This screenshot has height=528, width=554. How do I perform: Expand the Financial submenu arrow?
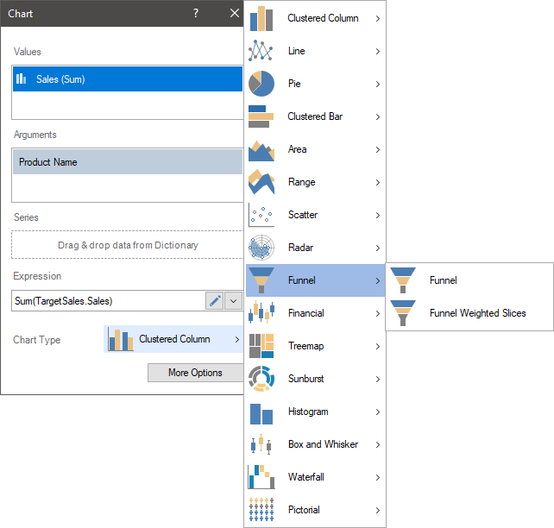pos(378,313)
